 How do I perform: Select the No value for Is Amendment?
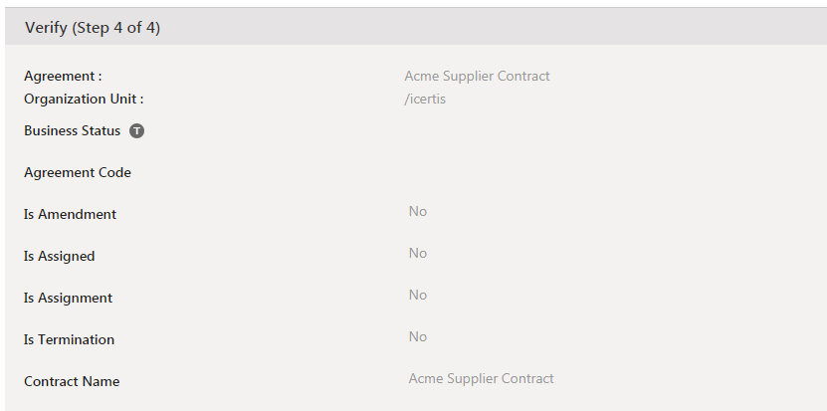[x=417, y=211]
